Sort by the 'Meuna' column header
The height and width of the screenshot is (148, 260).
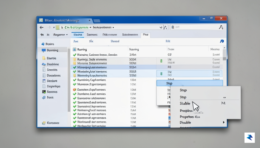[x=215, y=49]
